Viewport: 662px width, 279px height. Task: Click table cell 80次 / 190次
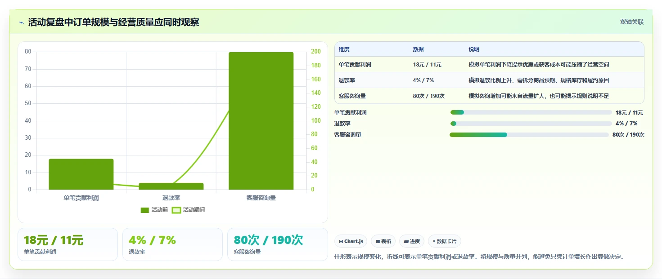(428, 96)
